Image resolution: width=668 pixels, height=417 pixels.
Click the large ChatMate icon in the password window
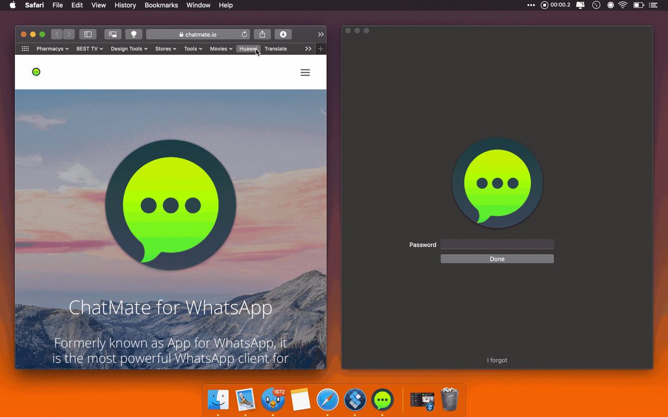point(497,183)
